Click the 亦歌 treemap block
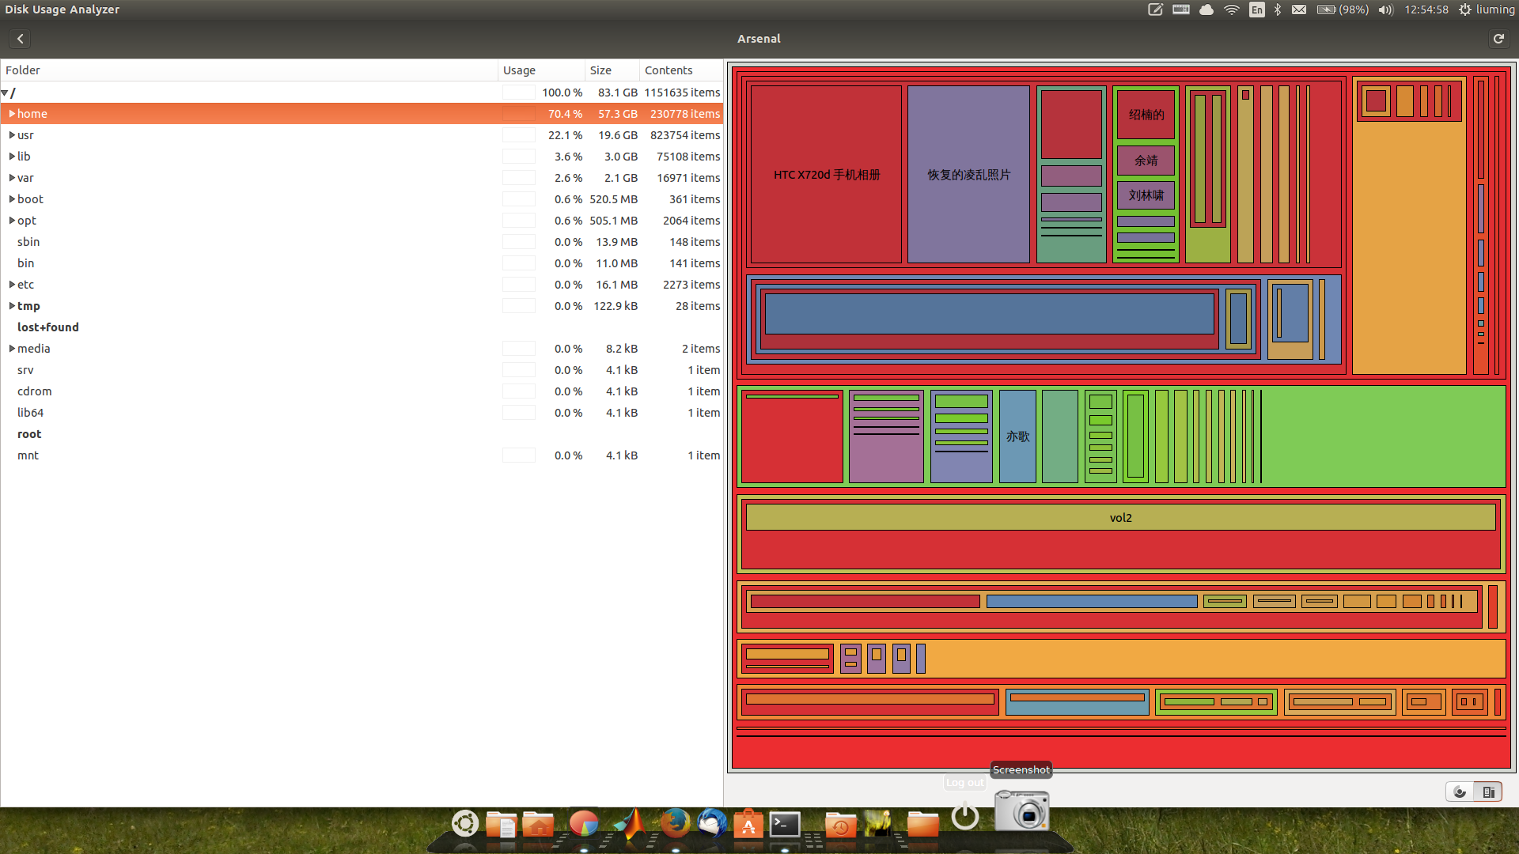 (x=1017, y=436)
